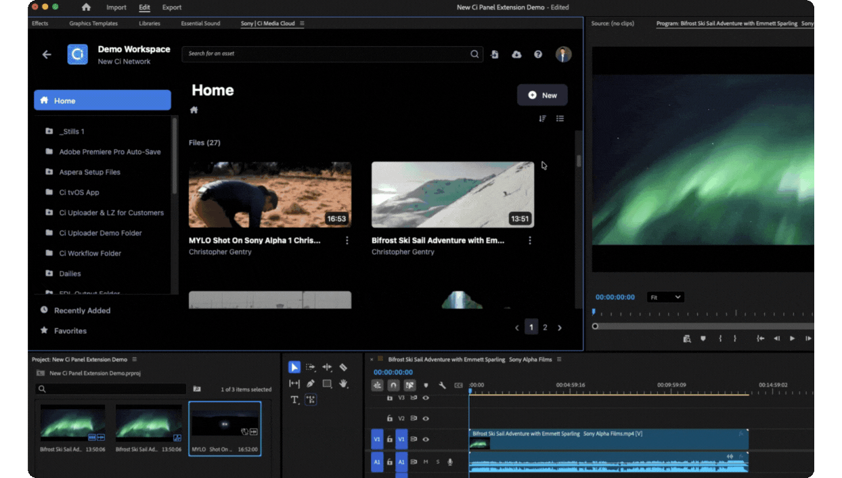Toggle V1 source patching button

(377, 439)
